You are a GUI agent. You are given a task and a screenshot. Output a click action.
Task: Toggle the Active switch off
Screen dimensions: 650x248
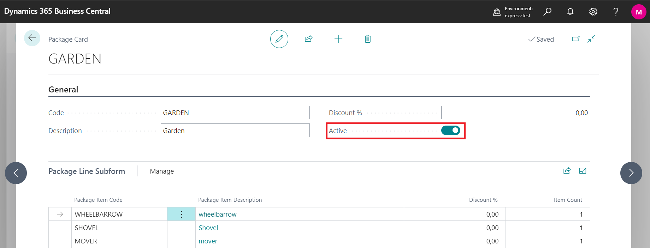pyautogui.click(x=450, y=131)
